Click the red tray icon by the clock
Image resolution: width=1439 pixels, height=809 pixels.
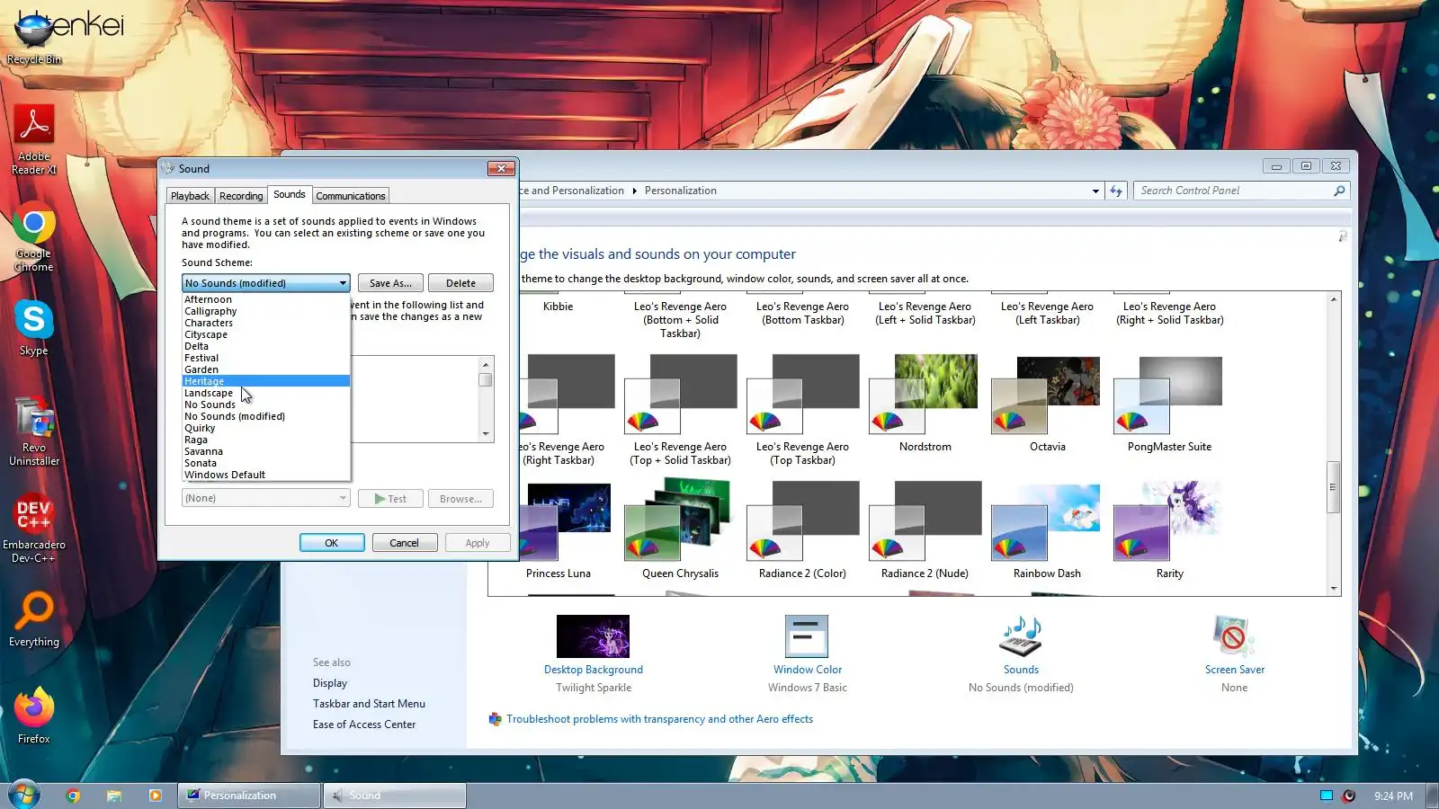click(1348, 796)
